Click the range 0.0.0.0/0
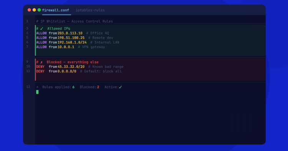This screenshot has height=151, width=288. point(67,71)
